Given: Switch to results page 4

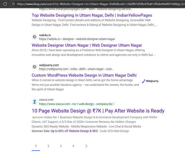Looking at the screenshot, I should (x=73, y=146).
